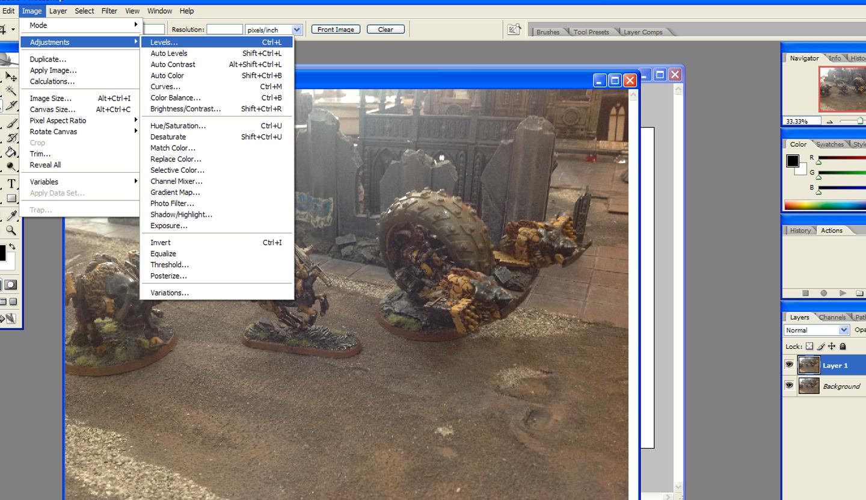Select the Rectangle shape tool
This screenshot has width=866, height=500.
coord(11,199)
